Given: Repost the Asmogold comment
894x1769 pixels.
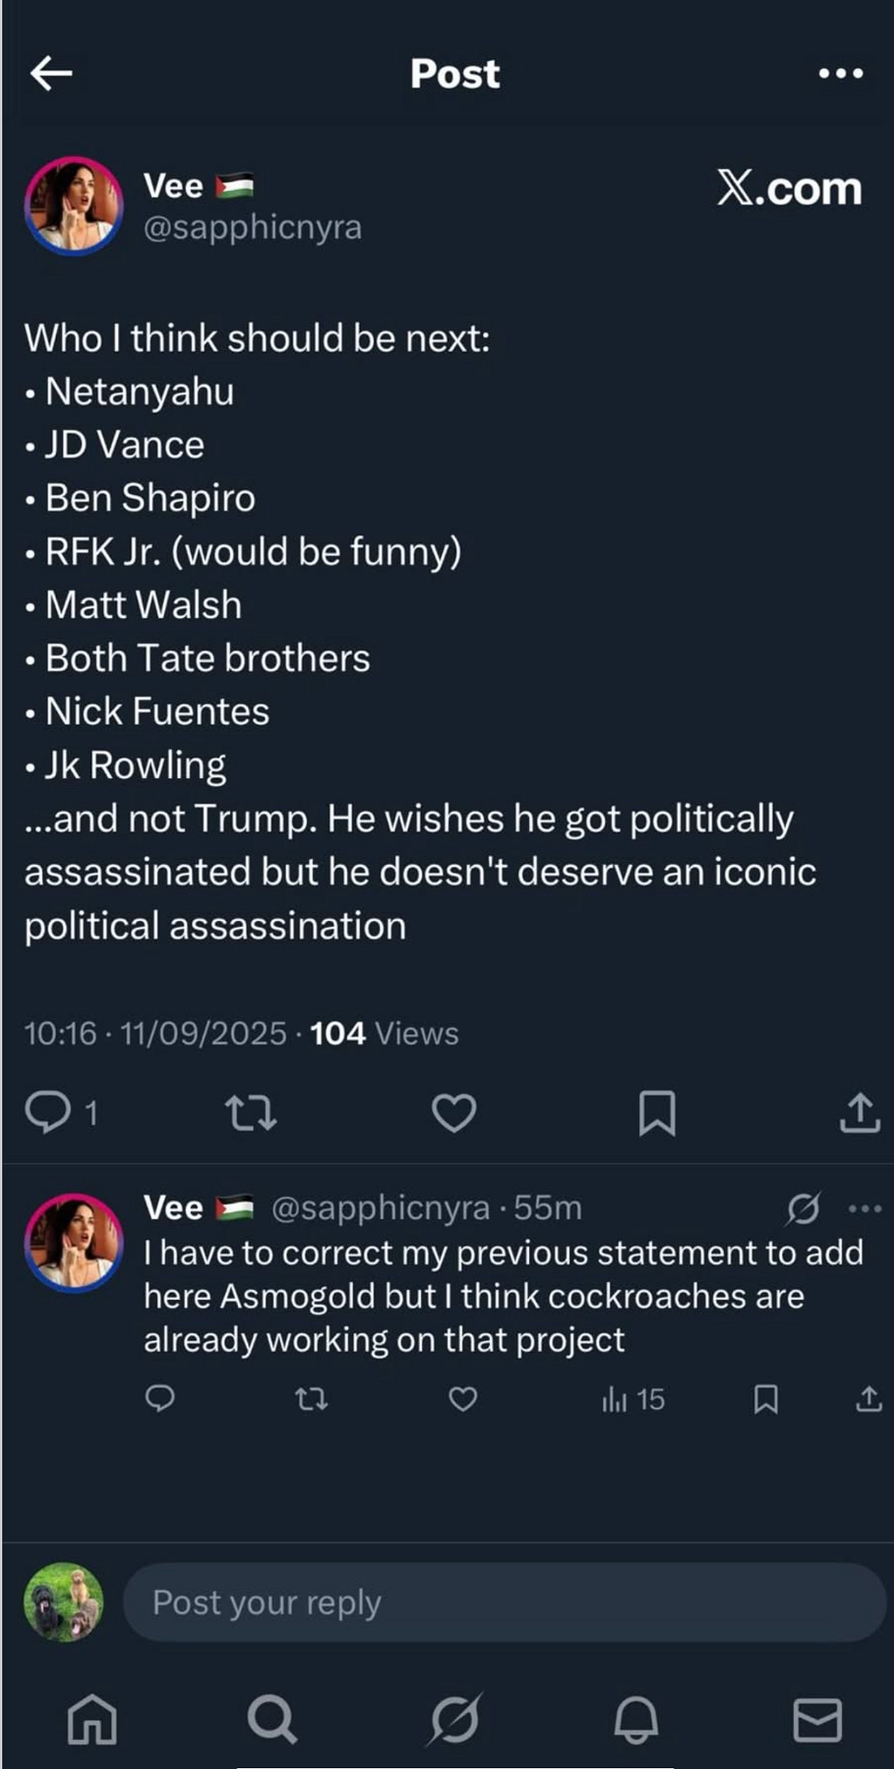Looking at the screenshot, I should [x=310, y=1399].
